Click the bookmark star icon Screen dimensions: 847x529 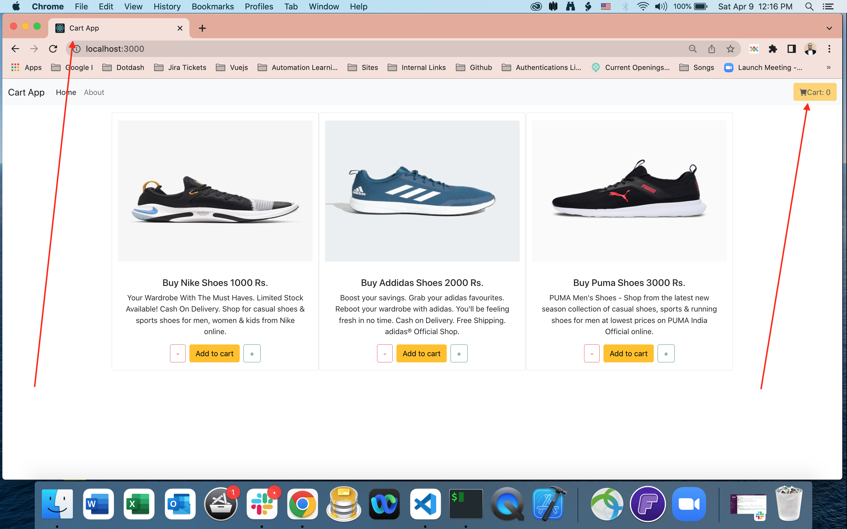coord(730,49)
